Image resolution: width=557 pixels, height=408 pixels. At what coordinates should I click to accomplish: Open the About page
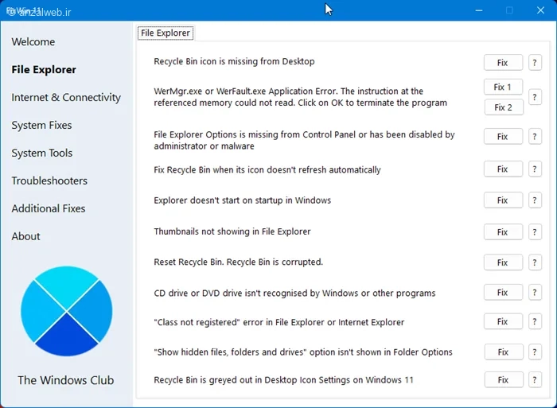25,237
